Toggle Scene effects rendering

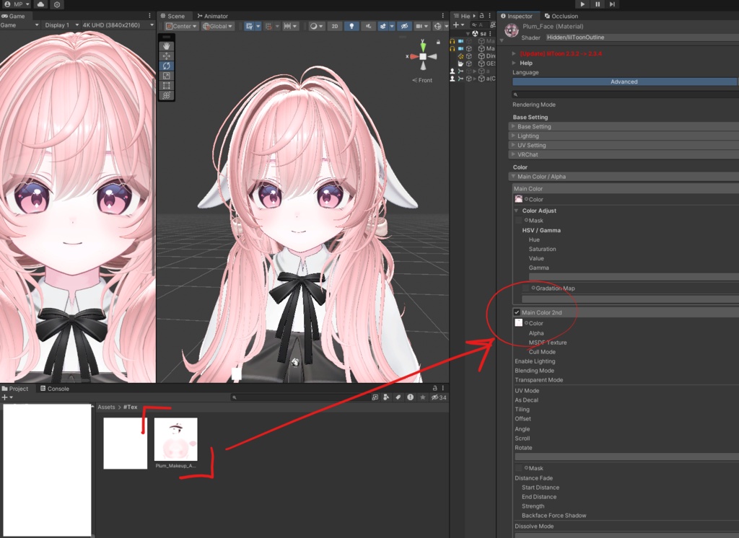coord(383,27)
